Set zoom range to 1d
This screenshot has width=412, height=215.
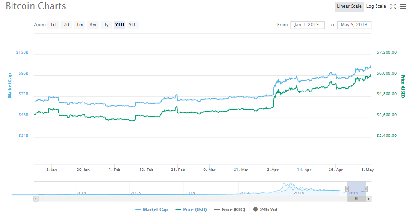(x=53, y=25)
